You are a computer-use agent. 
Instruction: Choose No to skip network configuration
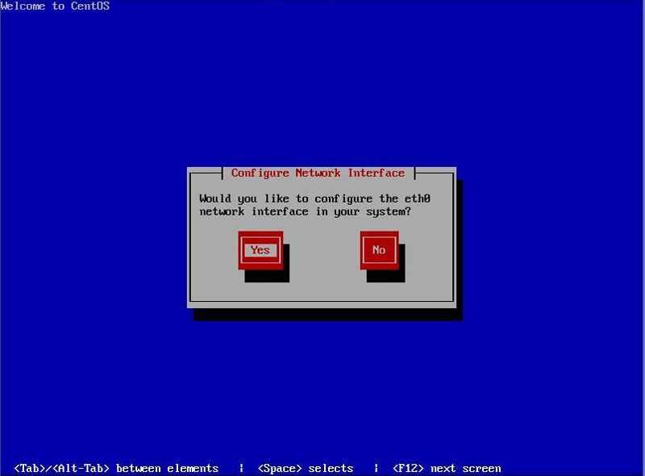(x=379, y=250)
